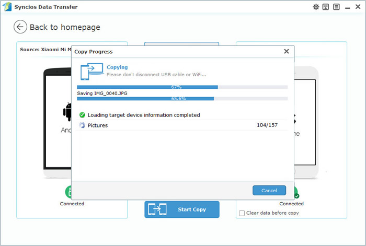This screenshot has width=366, height=246.
Task: Click the 'Source: Xiaomi Mi' device label
Action: point(45,50)
